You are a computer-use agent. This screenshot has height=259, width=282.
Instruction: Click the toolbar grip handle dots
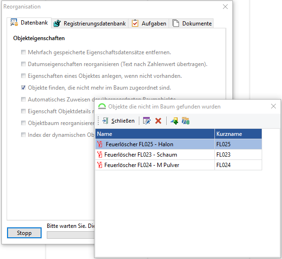[98, 121]
